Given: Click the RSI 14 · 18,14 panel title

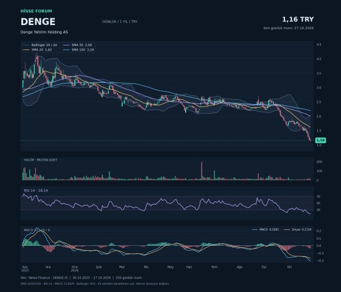Looking at the screenshot, I should [x=36, y=190].
